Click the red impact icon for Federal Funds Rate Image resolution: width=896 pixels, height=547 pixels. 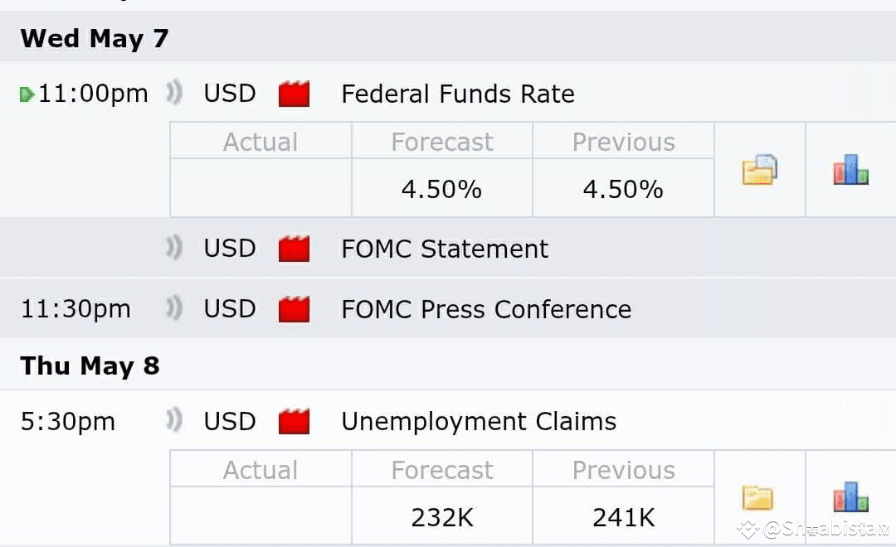(295, 94)
